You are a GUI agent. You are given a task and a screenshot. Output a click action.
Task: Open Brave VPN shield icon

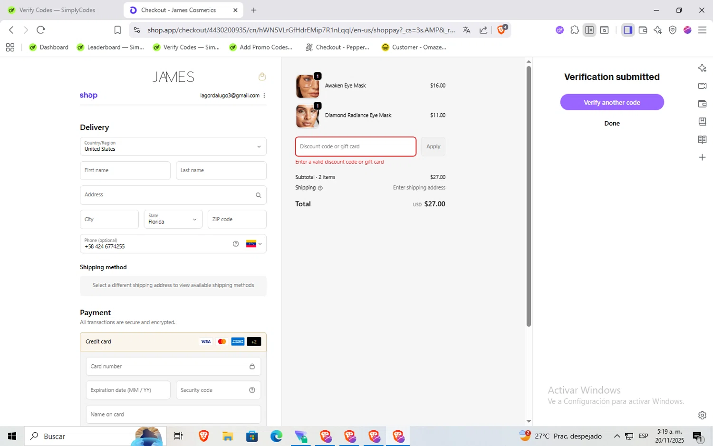[673, 30]
